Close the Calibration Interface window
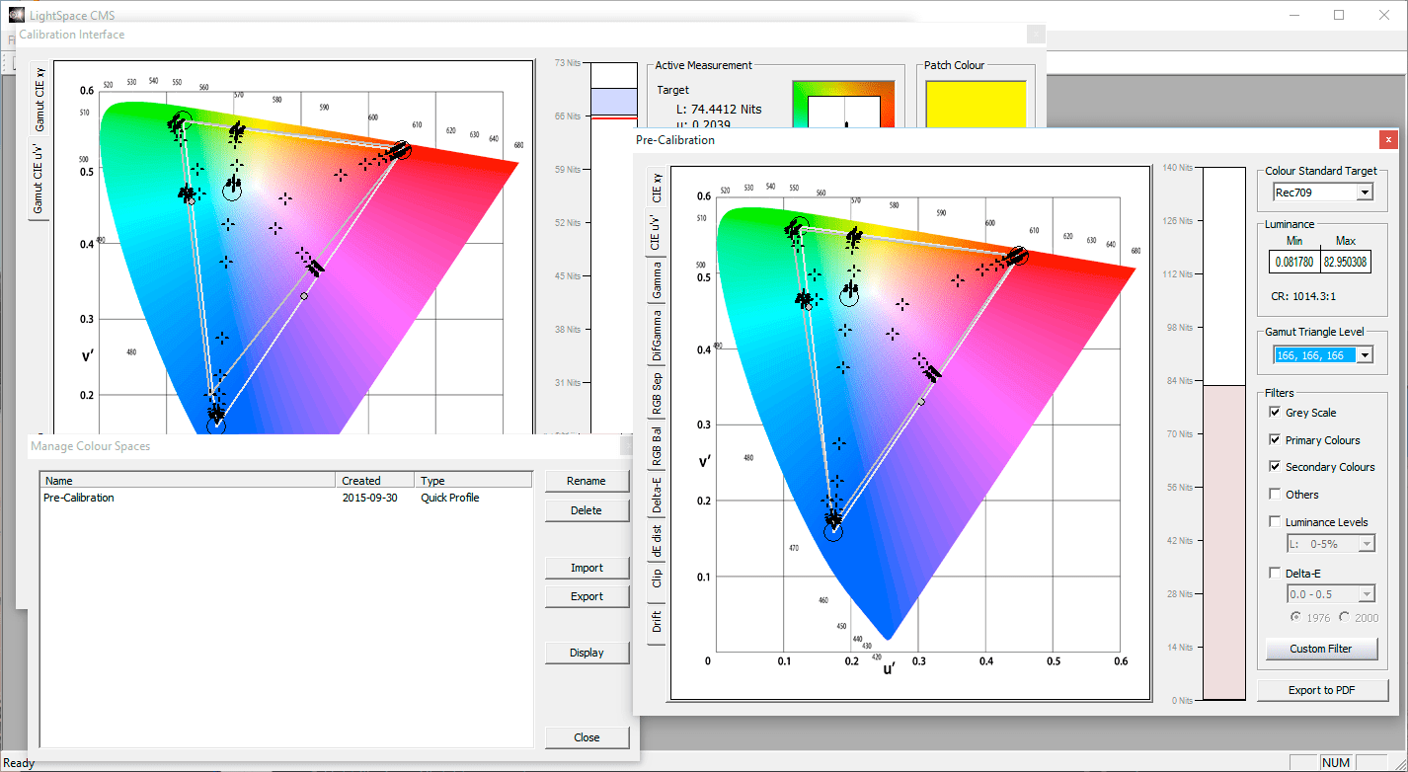Image resolution: width=1408 pixels, height=772 pixels. 1035,34
